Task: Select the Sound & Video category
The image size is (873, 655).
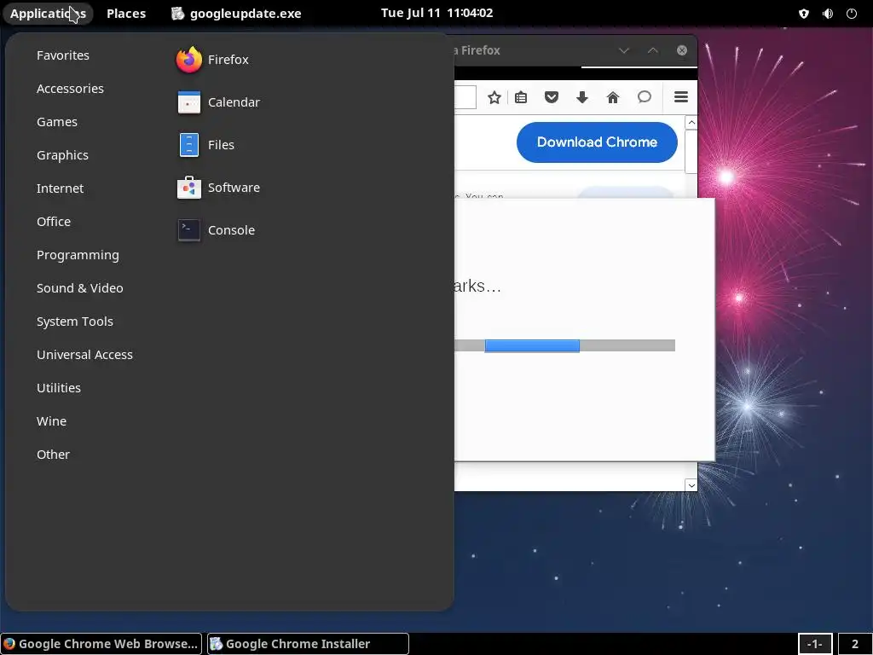Action: tap(80, 288)
